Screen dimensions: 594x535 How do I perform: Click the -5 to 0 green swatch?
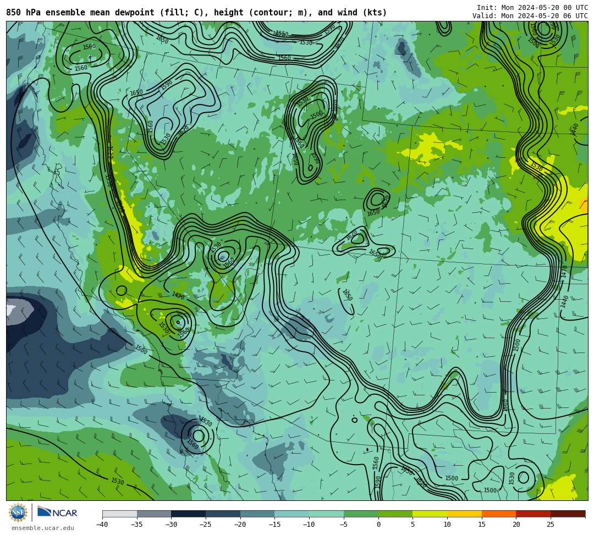pyautogui.click(x=361, y=514)
